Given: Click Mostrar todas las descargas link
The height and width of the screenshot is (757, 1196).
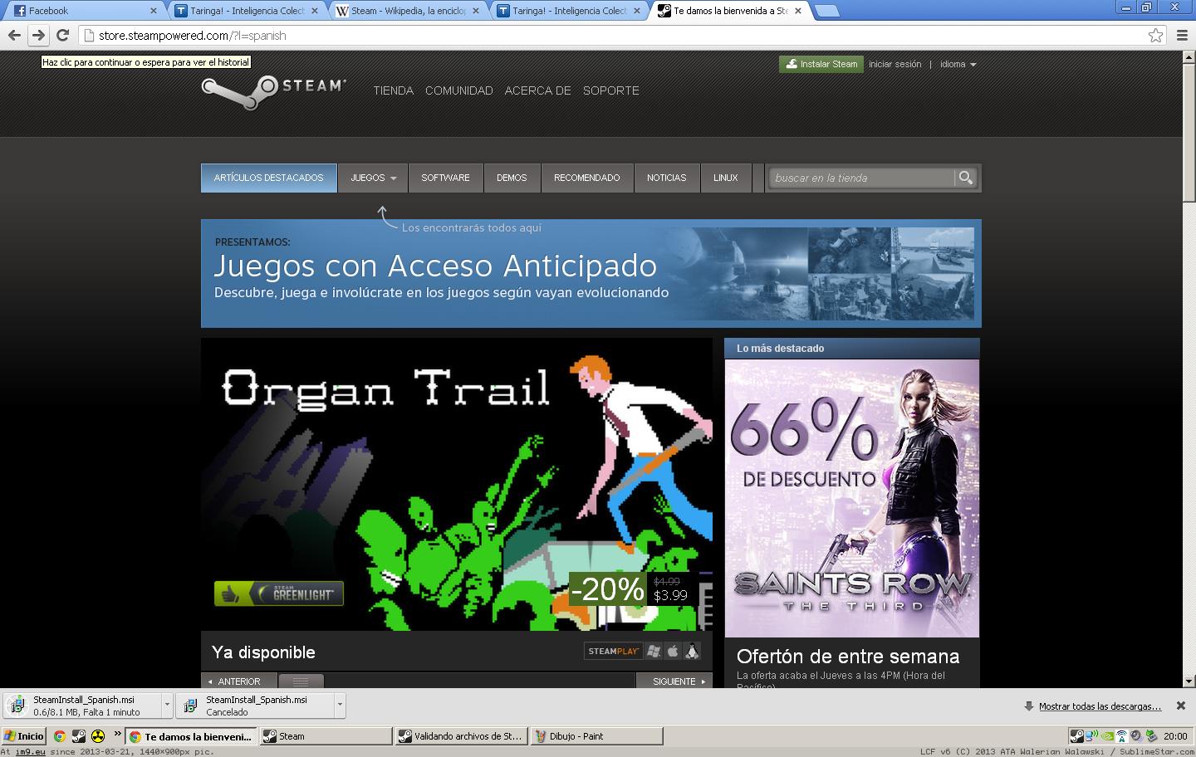Looking at the screenshot, I should 1100,706.
